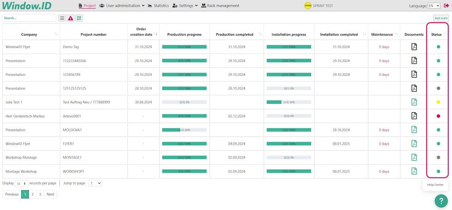Click the red warning triangle filter icon
Screen dimensions: 452x210
(71, 18)
